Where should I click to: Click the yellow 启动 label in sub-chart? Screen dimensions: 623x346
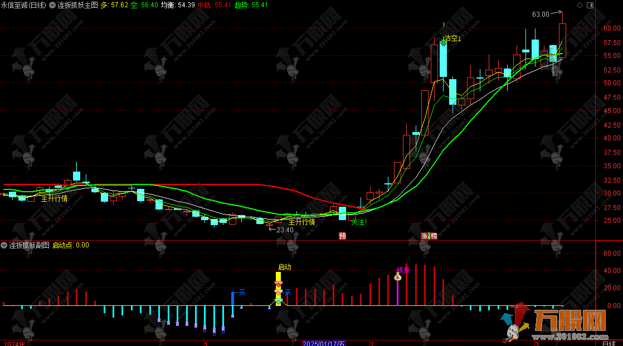(x=285, y=267)
